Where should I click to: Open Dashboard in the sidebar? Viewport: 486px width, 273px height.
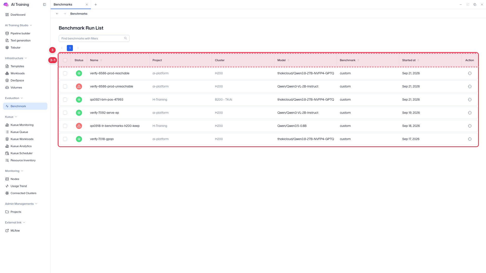pos(25,15)
